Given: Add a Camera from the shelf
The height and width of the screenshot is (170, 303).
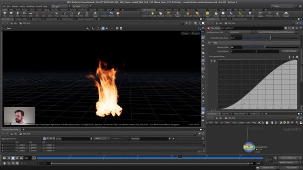Looking at the screenshot, I should 145,14.
